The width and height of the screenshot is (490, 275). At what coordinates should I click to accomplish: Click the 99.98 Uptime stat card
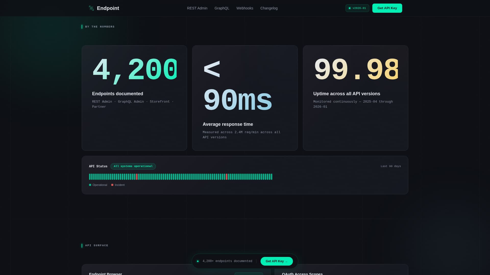(x=355, y=98)
